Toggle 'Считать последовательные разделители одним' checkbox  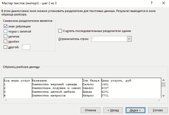[x=60, y=31]
